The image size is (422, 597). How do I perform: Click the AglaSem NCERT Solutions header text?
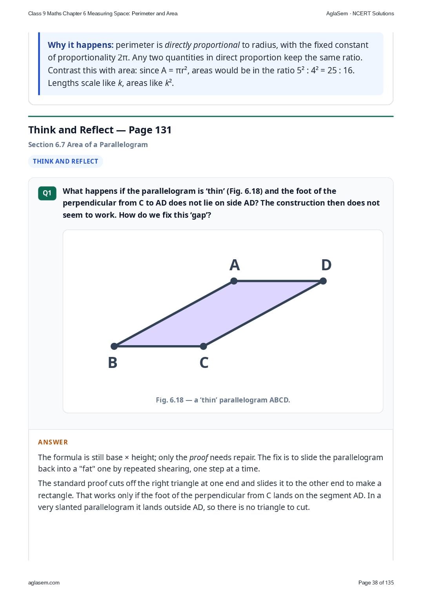click(360, 13)
